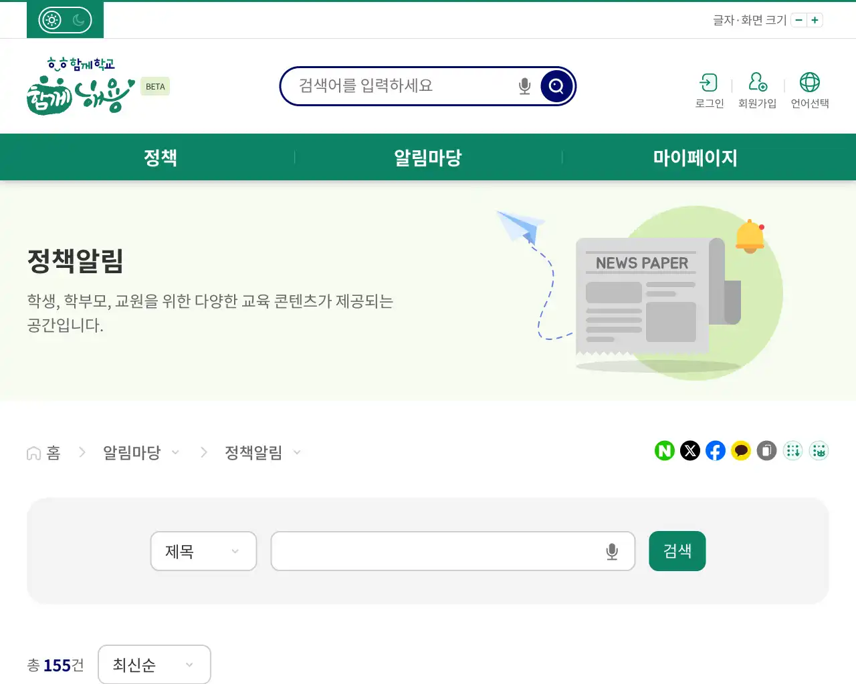Screen dimensions: 856x684
Task: Share the page on X (Twitter)
Action: 689,451
